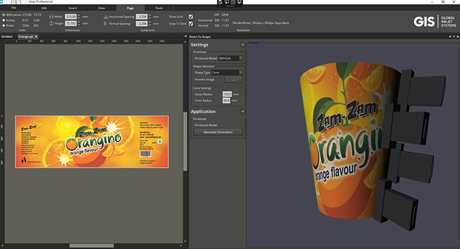The height and width of the screenshot is (249, 460).
Task: Click the Height dimension icon
Action: pyautogui.click(x=51, y=24)
